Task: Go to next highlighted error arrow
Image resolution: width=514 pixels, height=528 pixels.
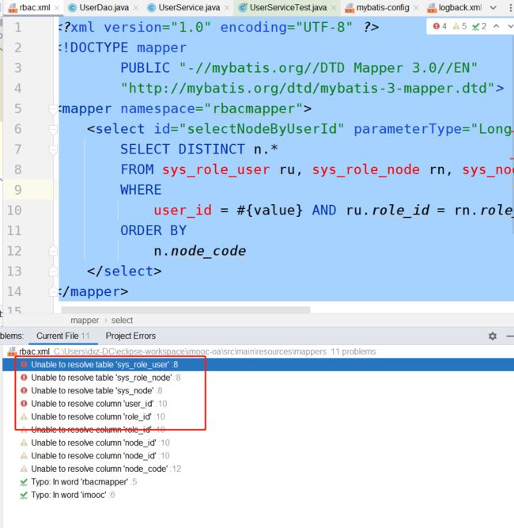Action: (x=510, y=26)
